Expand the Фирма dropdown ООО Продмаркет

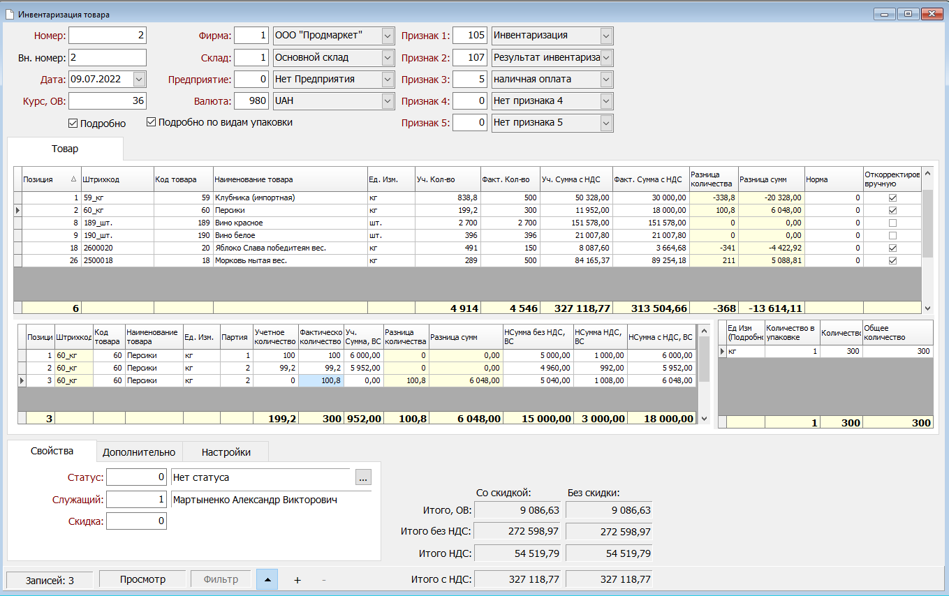click(388, 36)
